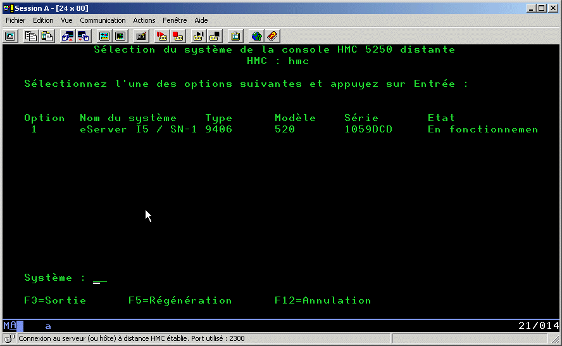Click the Receive File from Host icon
Viewport: 562px width, 346px height.
coord(84,36)
